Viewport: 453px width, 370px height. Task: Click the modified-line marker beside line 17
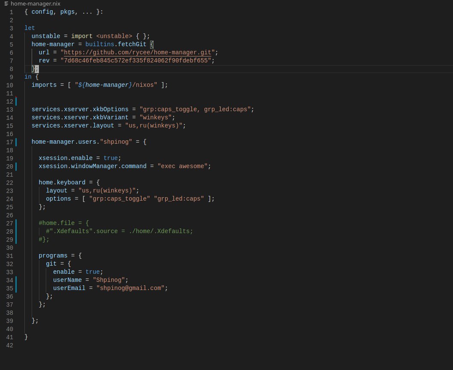click(16, 142)
